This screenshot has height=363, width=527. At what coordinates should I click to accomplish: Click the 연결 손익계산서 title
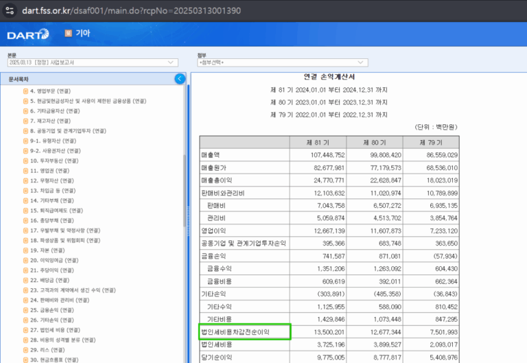click(329, 77)
